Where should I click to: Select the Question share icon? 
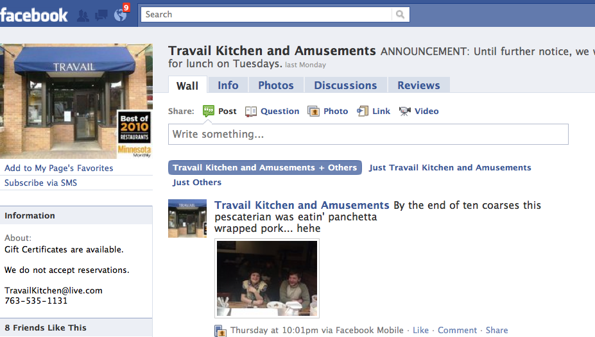click(x=251, y=111)
